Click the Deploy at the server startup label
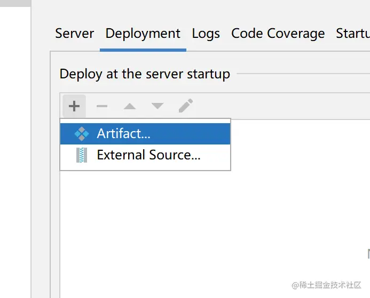 click(145, 74)
